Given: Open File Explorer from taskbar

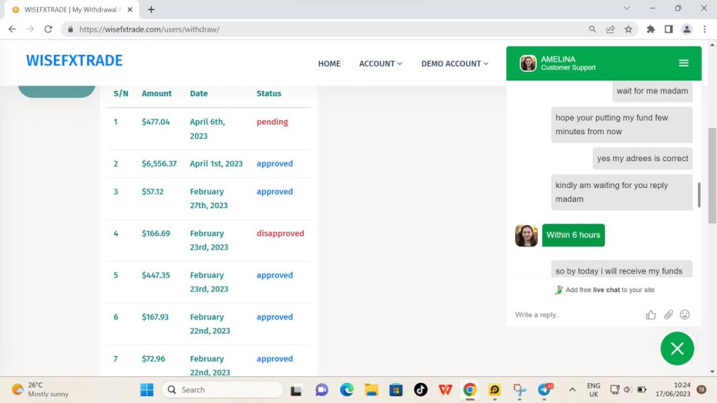Looking at the screenshot, I should pyautogui.click(x=372, y=390).
